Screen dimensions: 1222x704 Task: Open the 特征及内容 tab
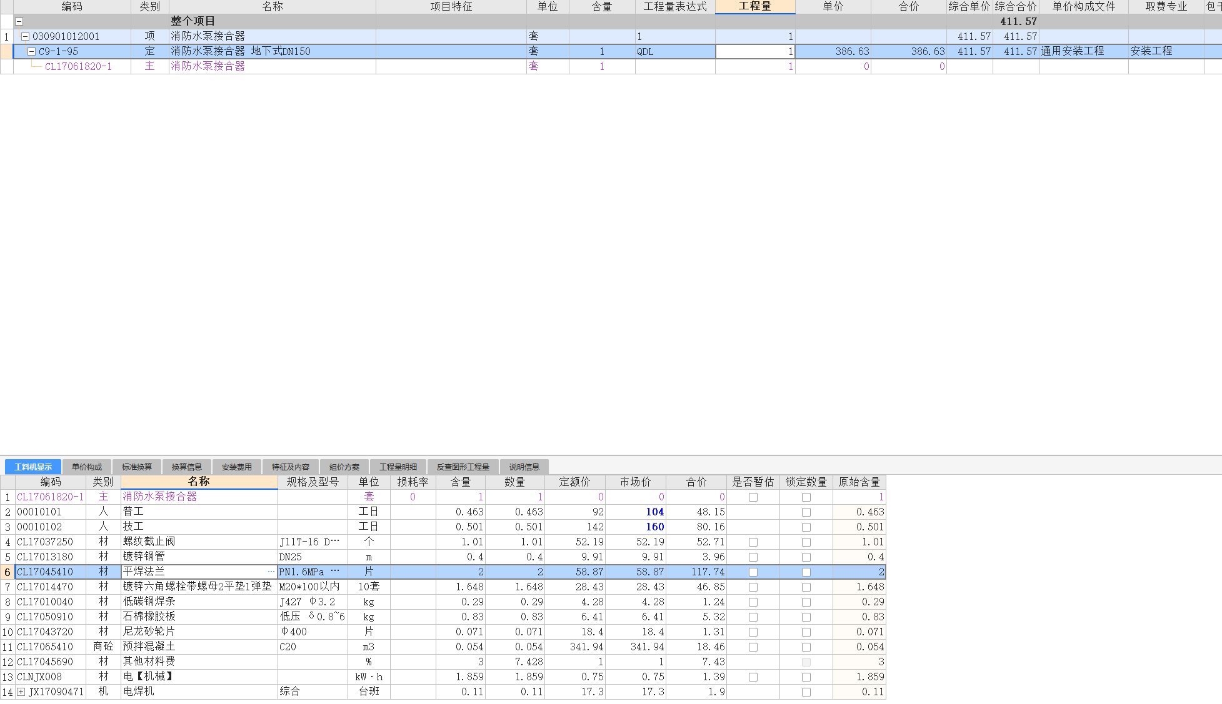coord(291,467)
